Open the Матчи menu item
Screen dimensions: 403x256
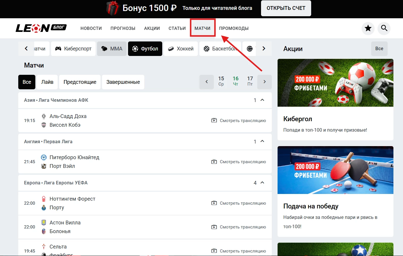coord(203,28)
